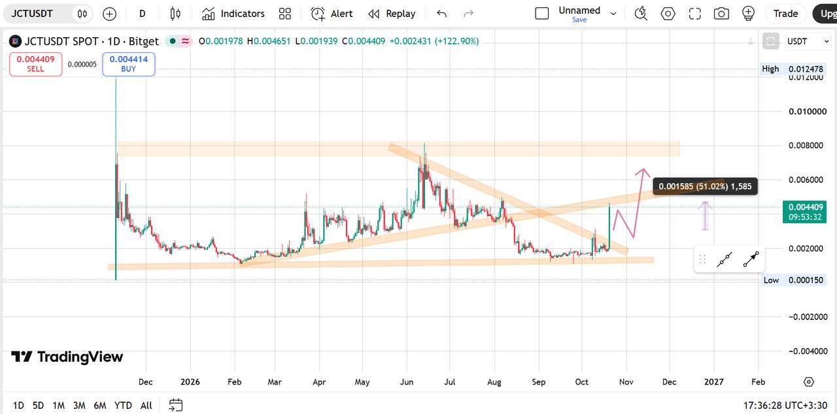Grab the floating drawing toolbar handle dots
Image resolution: width=837 pixels, height=414 pixels.
tap(702, 259)
